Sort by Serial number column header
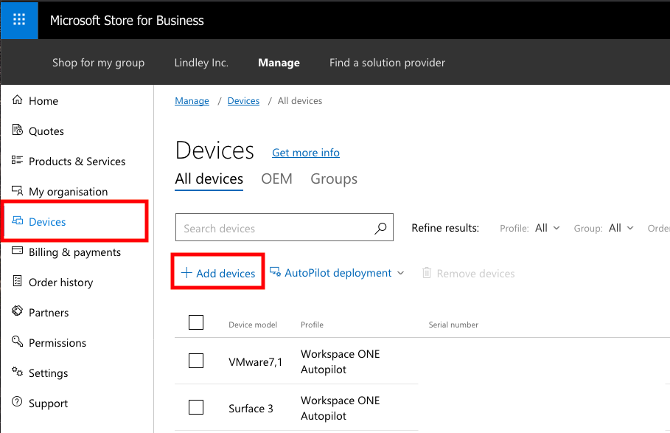The image size is (670, 433). point(453,325)
